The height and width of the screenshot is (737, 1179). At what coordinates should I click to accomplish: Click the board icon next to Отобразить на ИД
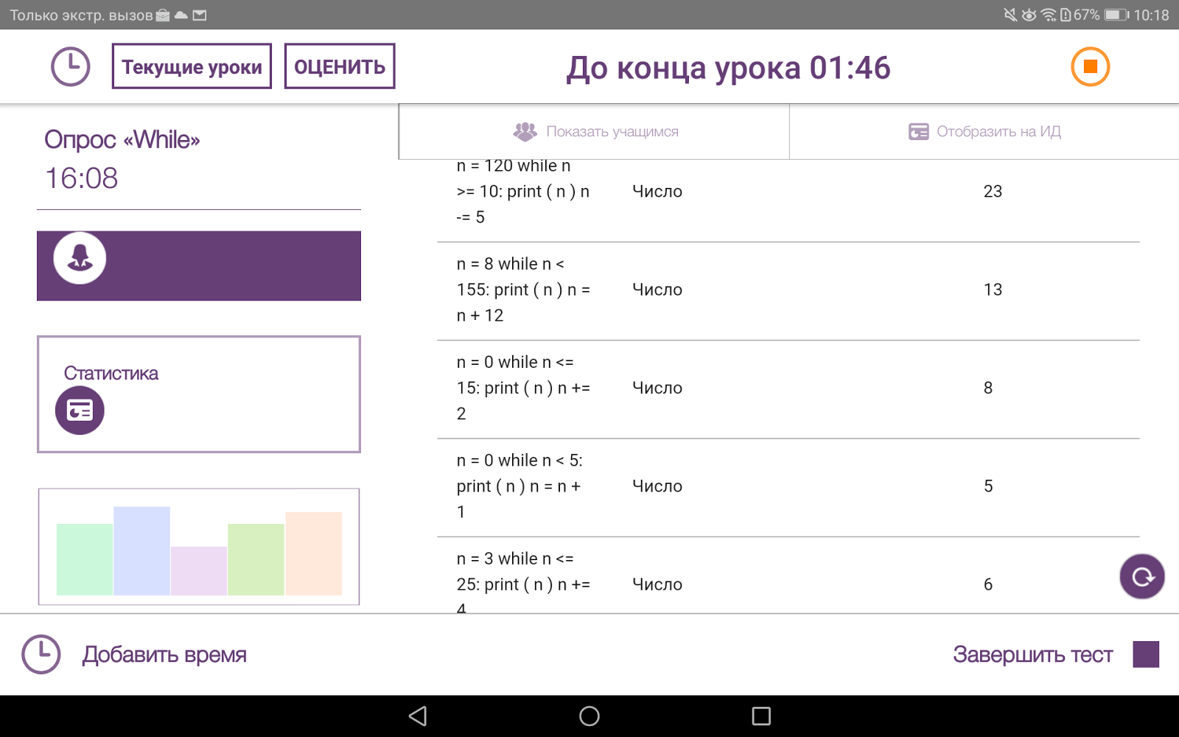[917, 130]
